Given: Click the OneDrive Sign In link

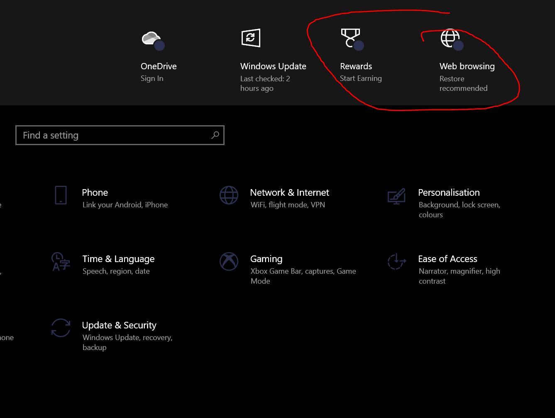Looking at the screenshot, I should 152,78.
